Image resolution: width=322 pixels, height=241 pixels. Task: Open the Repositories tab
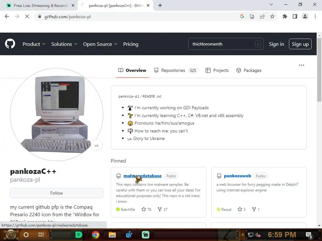point(176,70)
